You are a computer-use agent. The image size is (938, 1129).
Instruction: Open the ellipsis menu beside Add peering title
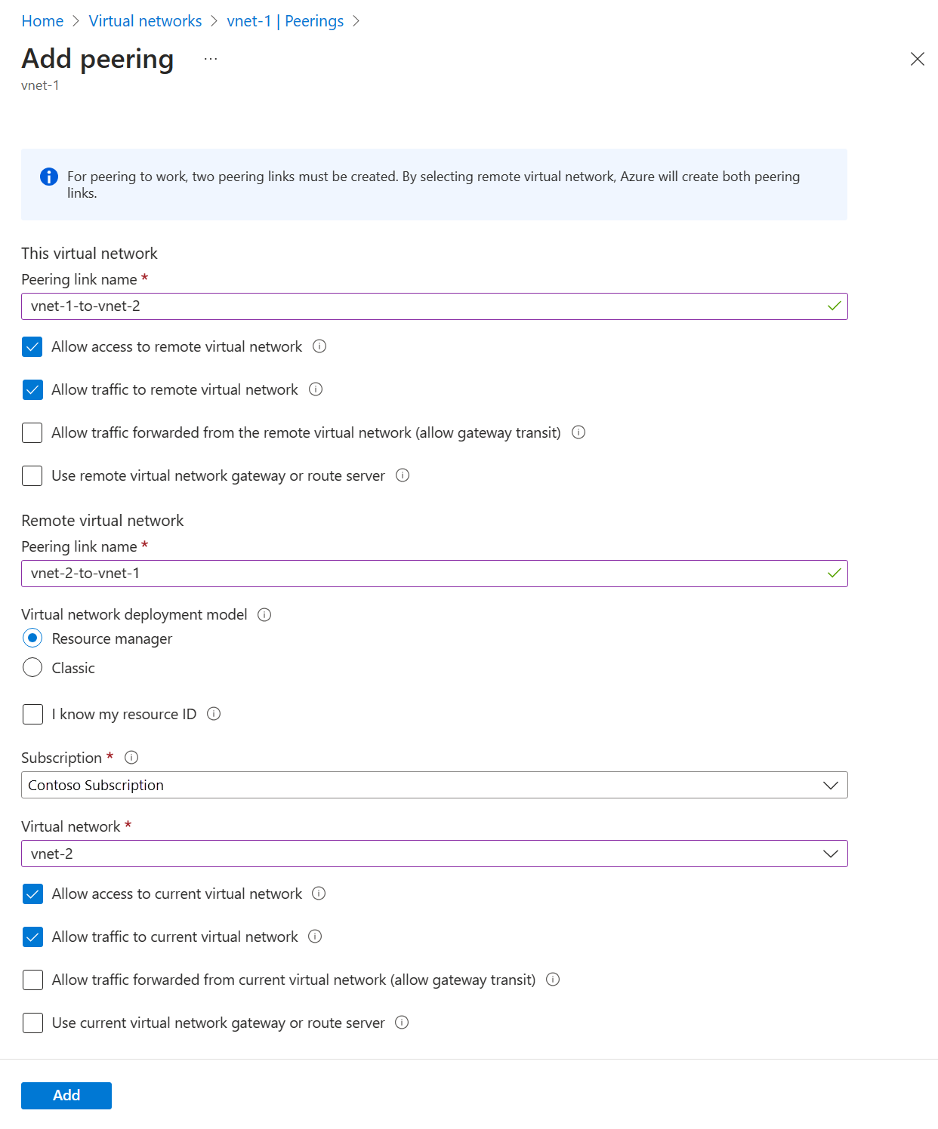(210, 58)
